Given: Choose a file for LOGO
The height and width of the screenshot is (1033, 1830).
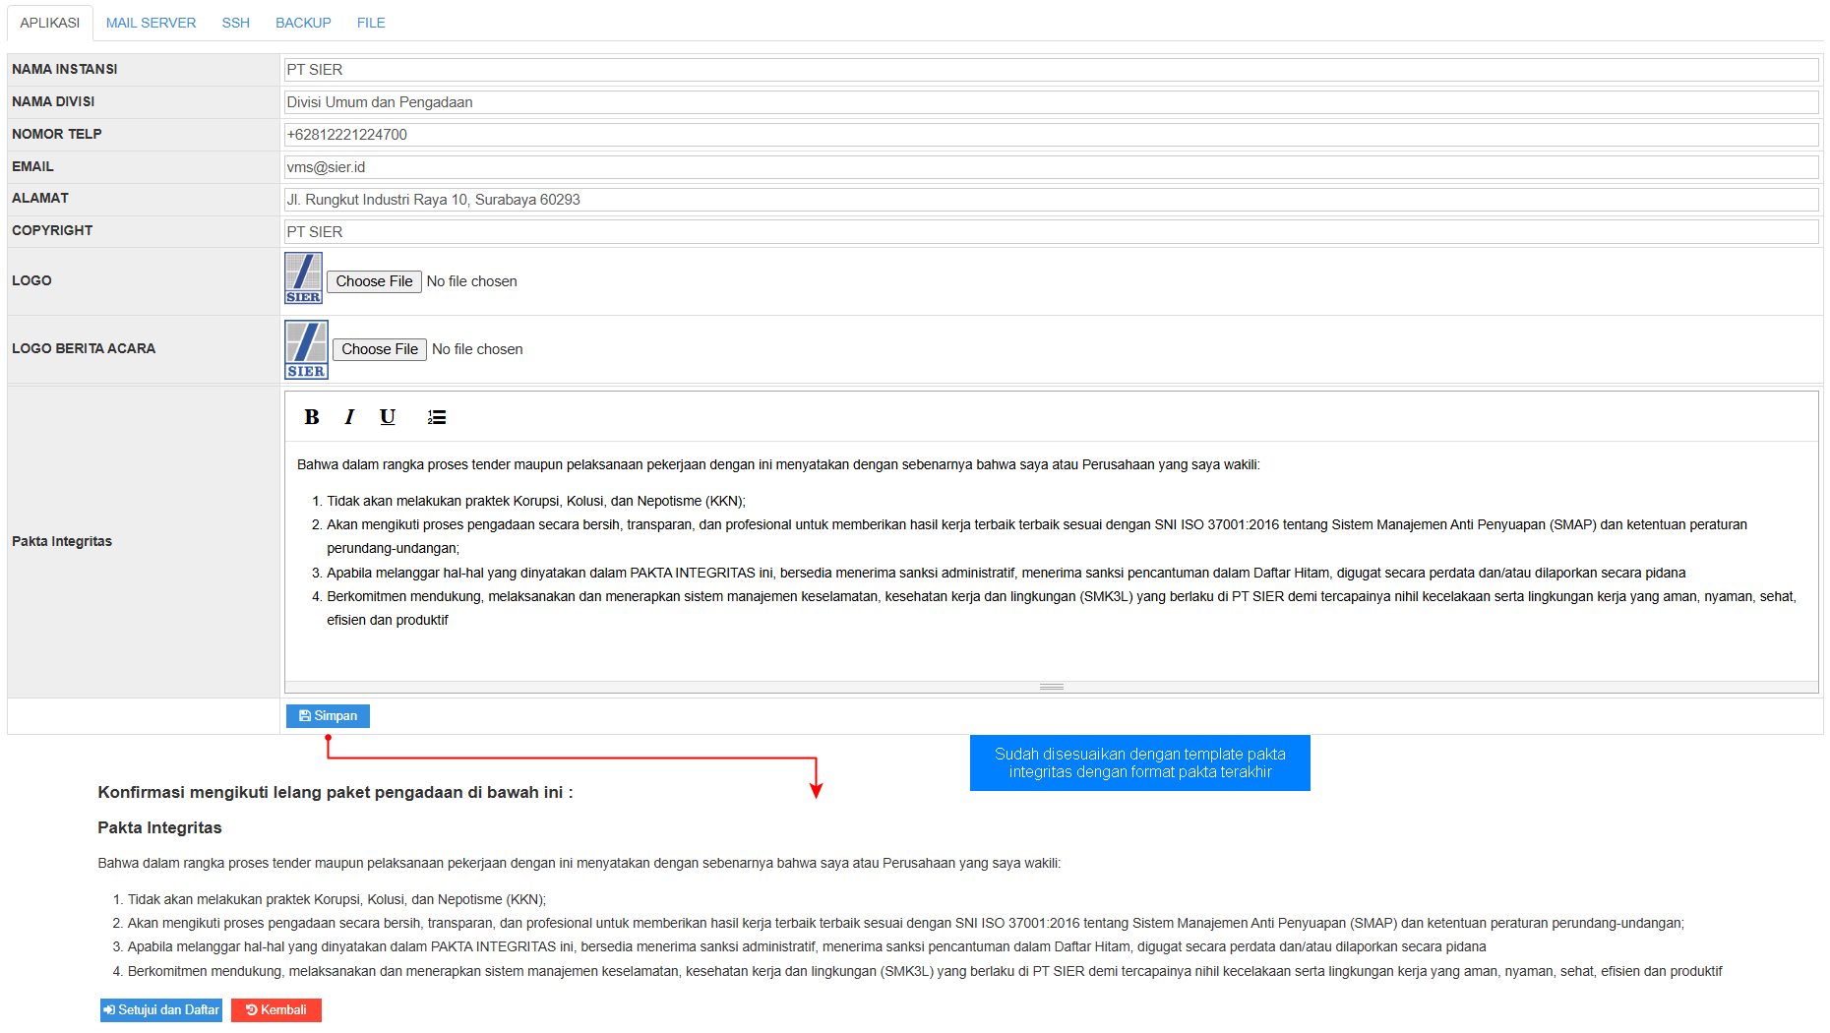Looking at the screenshot, I should pos(374,281).
